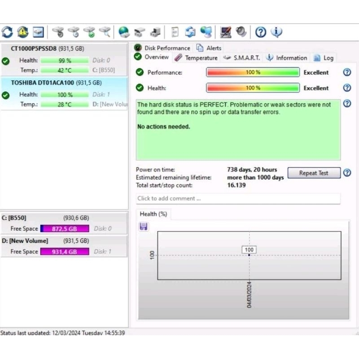Click the green check icon beside CT1000P5PSSD8

[x=5, y=61]
